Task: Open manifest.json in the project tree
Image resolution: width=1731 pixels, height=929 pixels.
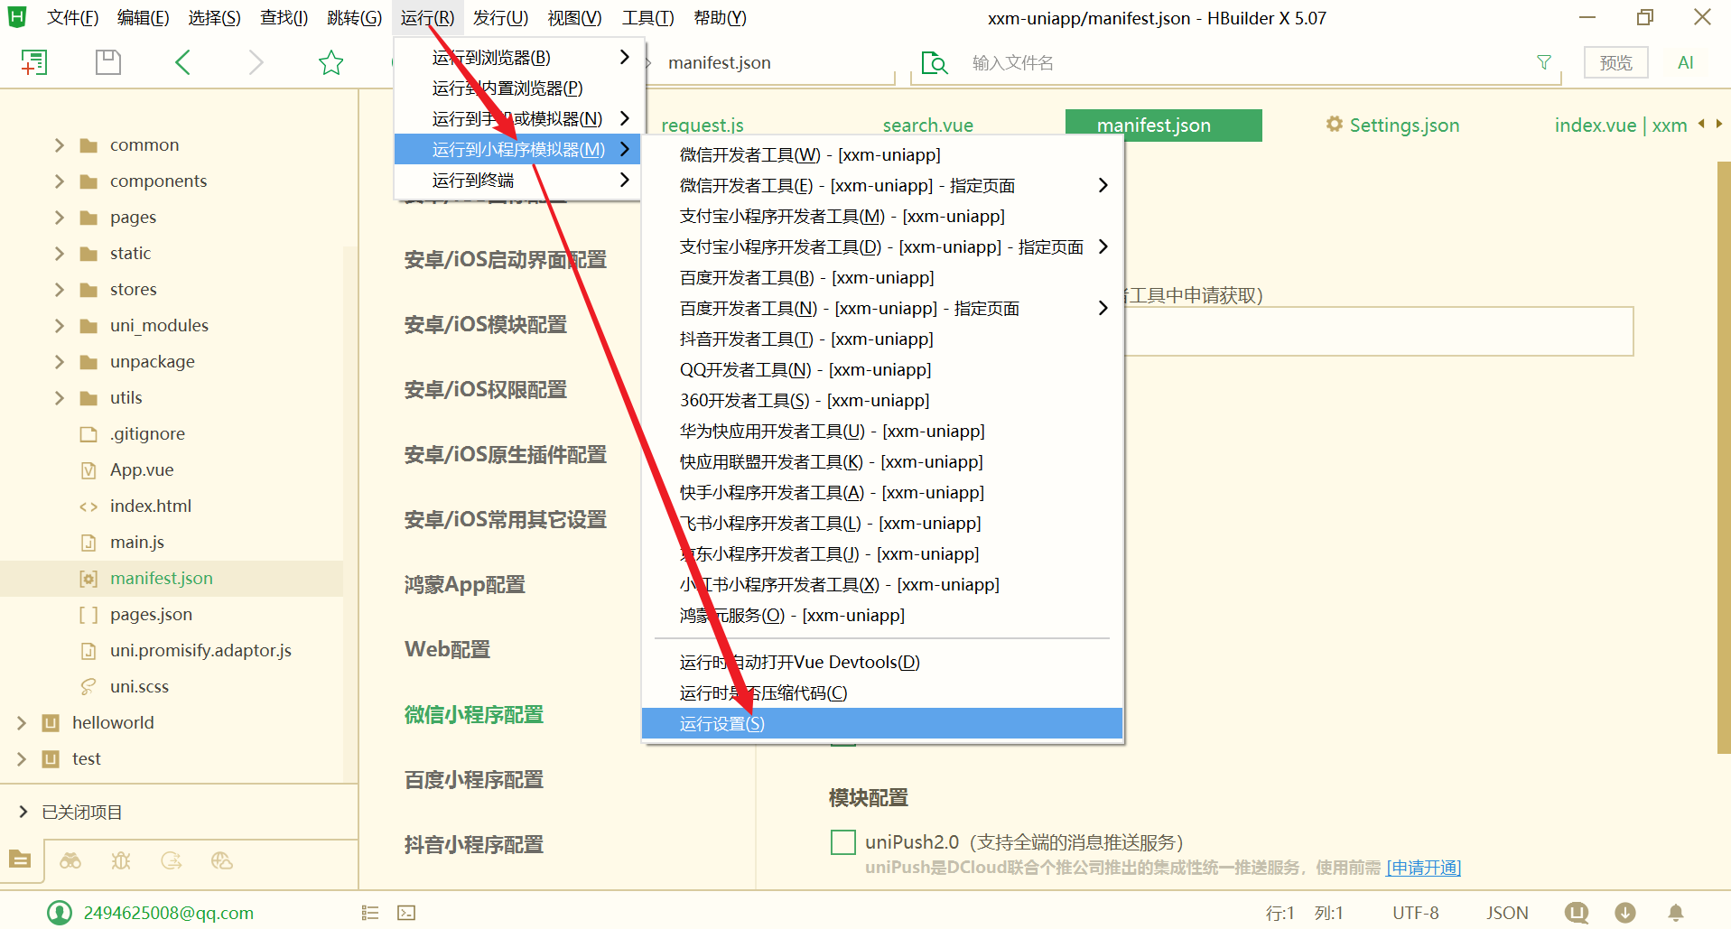Action: [162, 579]
